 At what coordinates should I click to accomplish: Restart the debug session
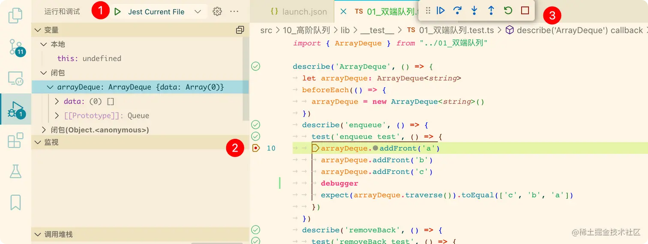(x=508, y=11)
